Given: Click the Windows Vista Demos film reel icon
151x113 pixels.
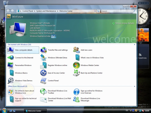Looking at the screenshot, I should coord(11,81).
